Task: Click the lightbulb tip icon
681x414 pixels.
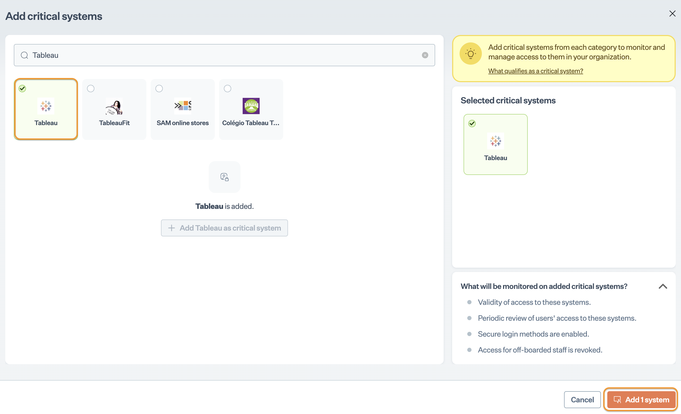Action: [x=470, y=54]
